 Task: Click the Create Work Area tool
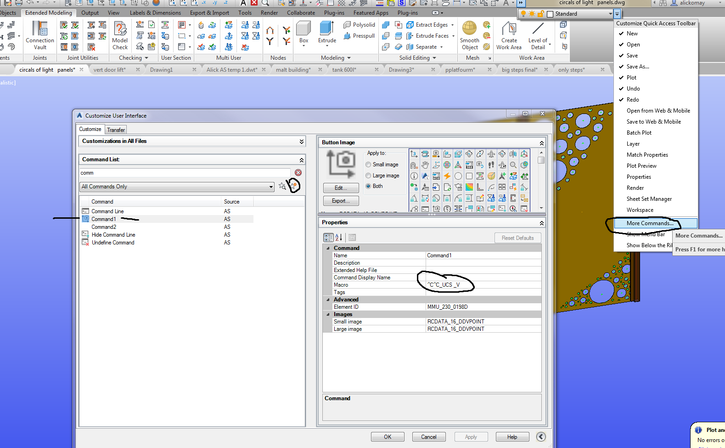click(509, 35)
